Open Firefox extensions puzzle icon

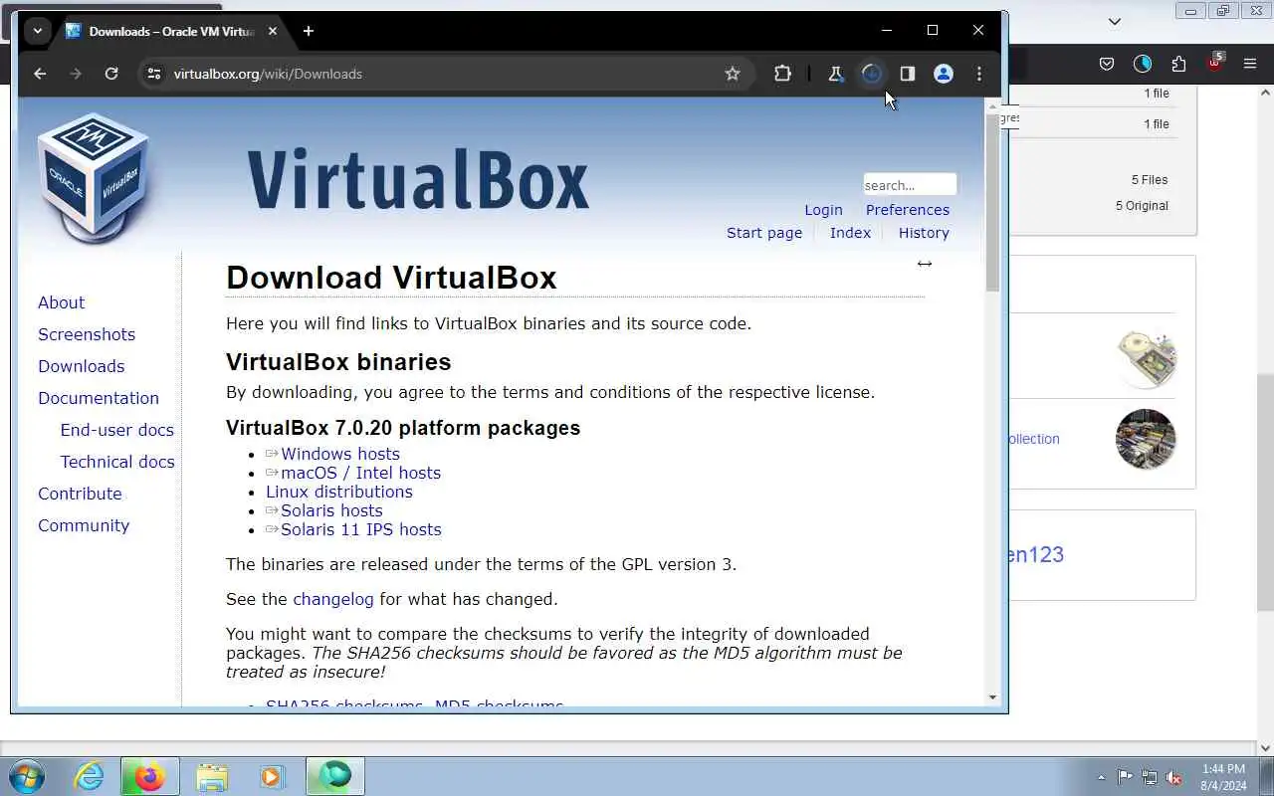point(1178,64)
